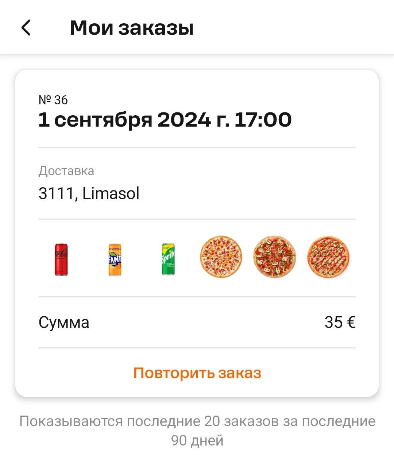The image size is (394, 455).
Task: Click the "3111" postal code
Action: pyautogui.click(x=57, y=193)
